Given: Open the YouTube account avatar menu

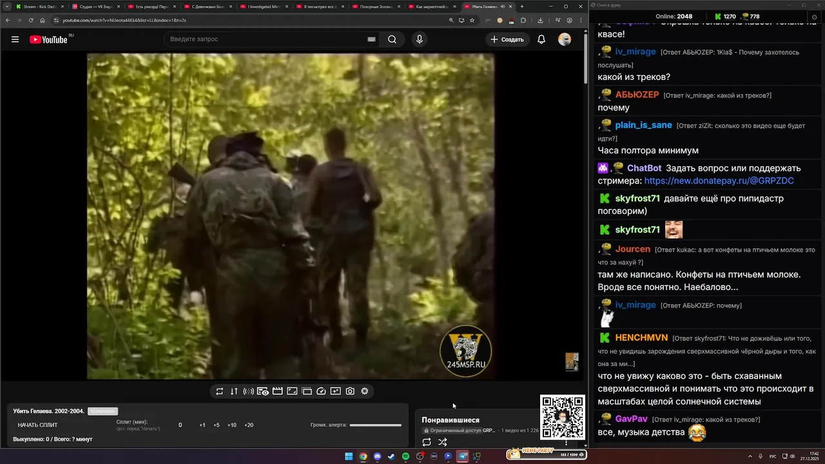Looking at the screenshot, I should click(x=565, y=39).
